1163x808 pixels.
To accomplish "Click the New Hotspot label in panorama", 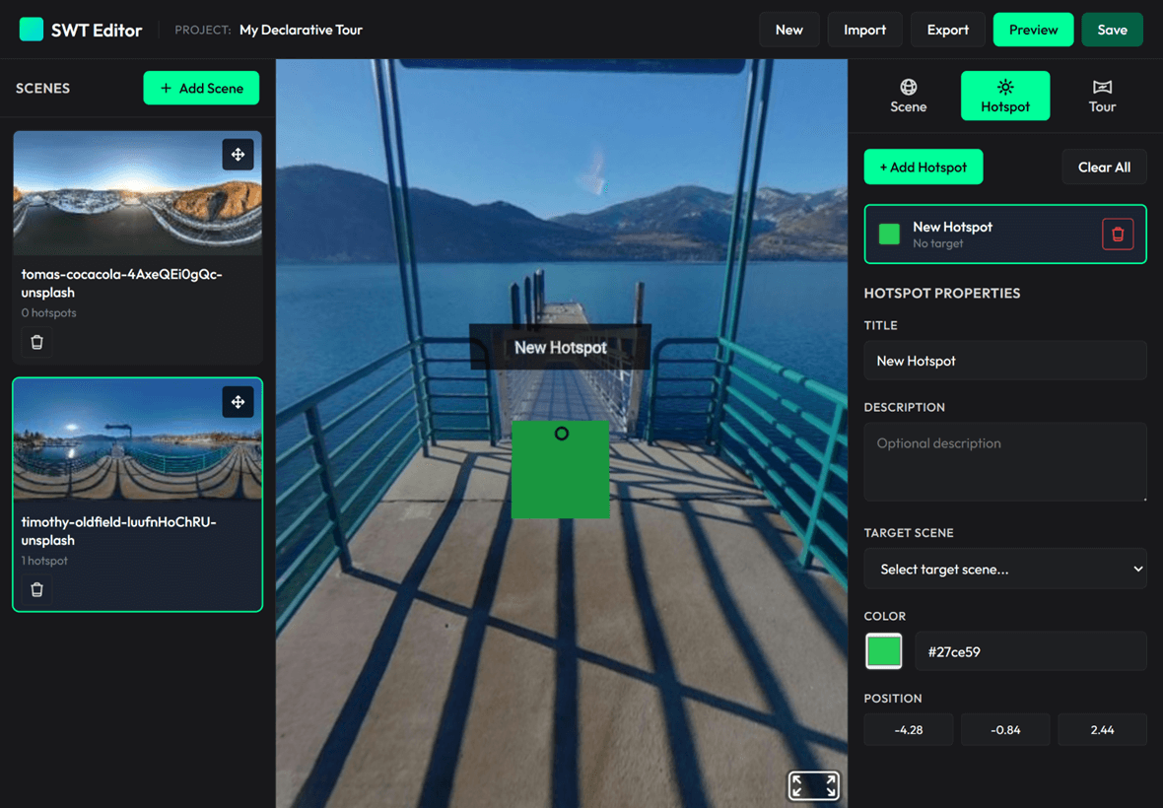I will click(x=560, y=347).
